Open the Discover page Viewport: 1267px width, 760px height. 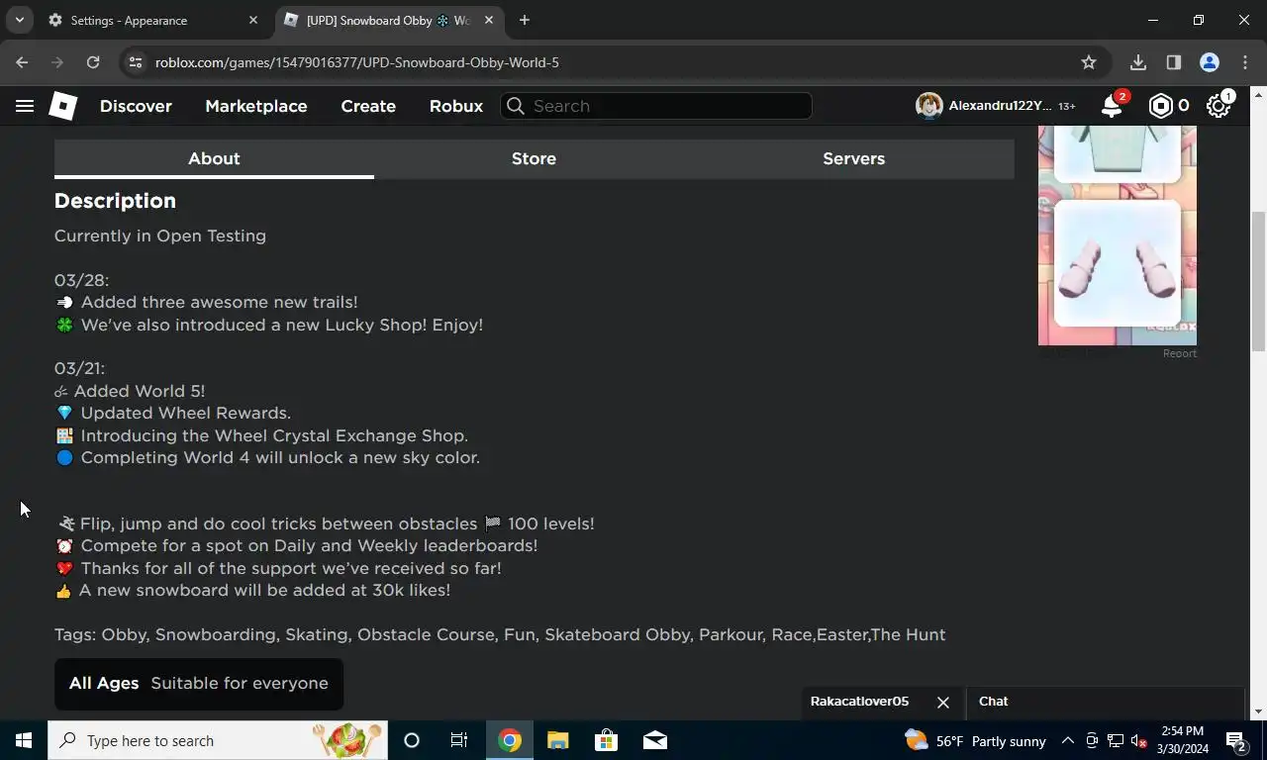point(136,106)
